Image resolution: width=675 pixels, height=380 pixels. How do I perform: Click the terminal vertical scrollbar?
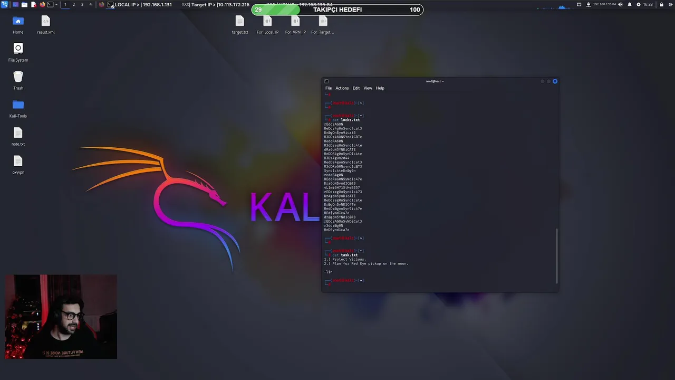point(557,256)
